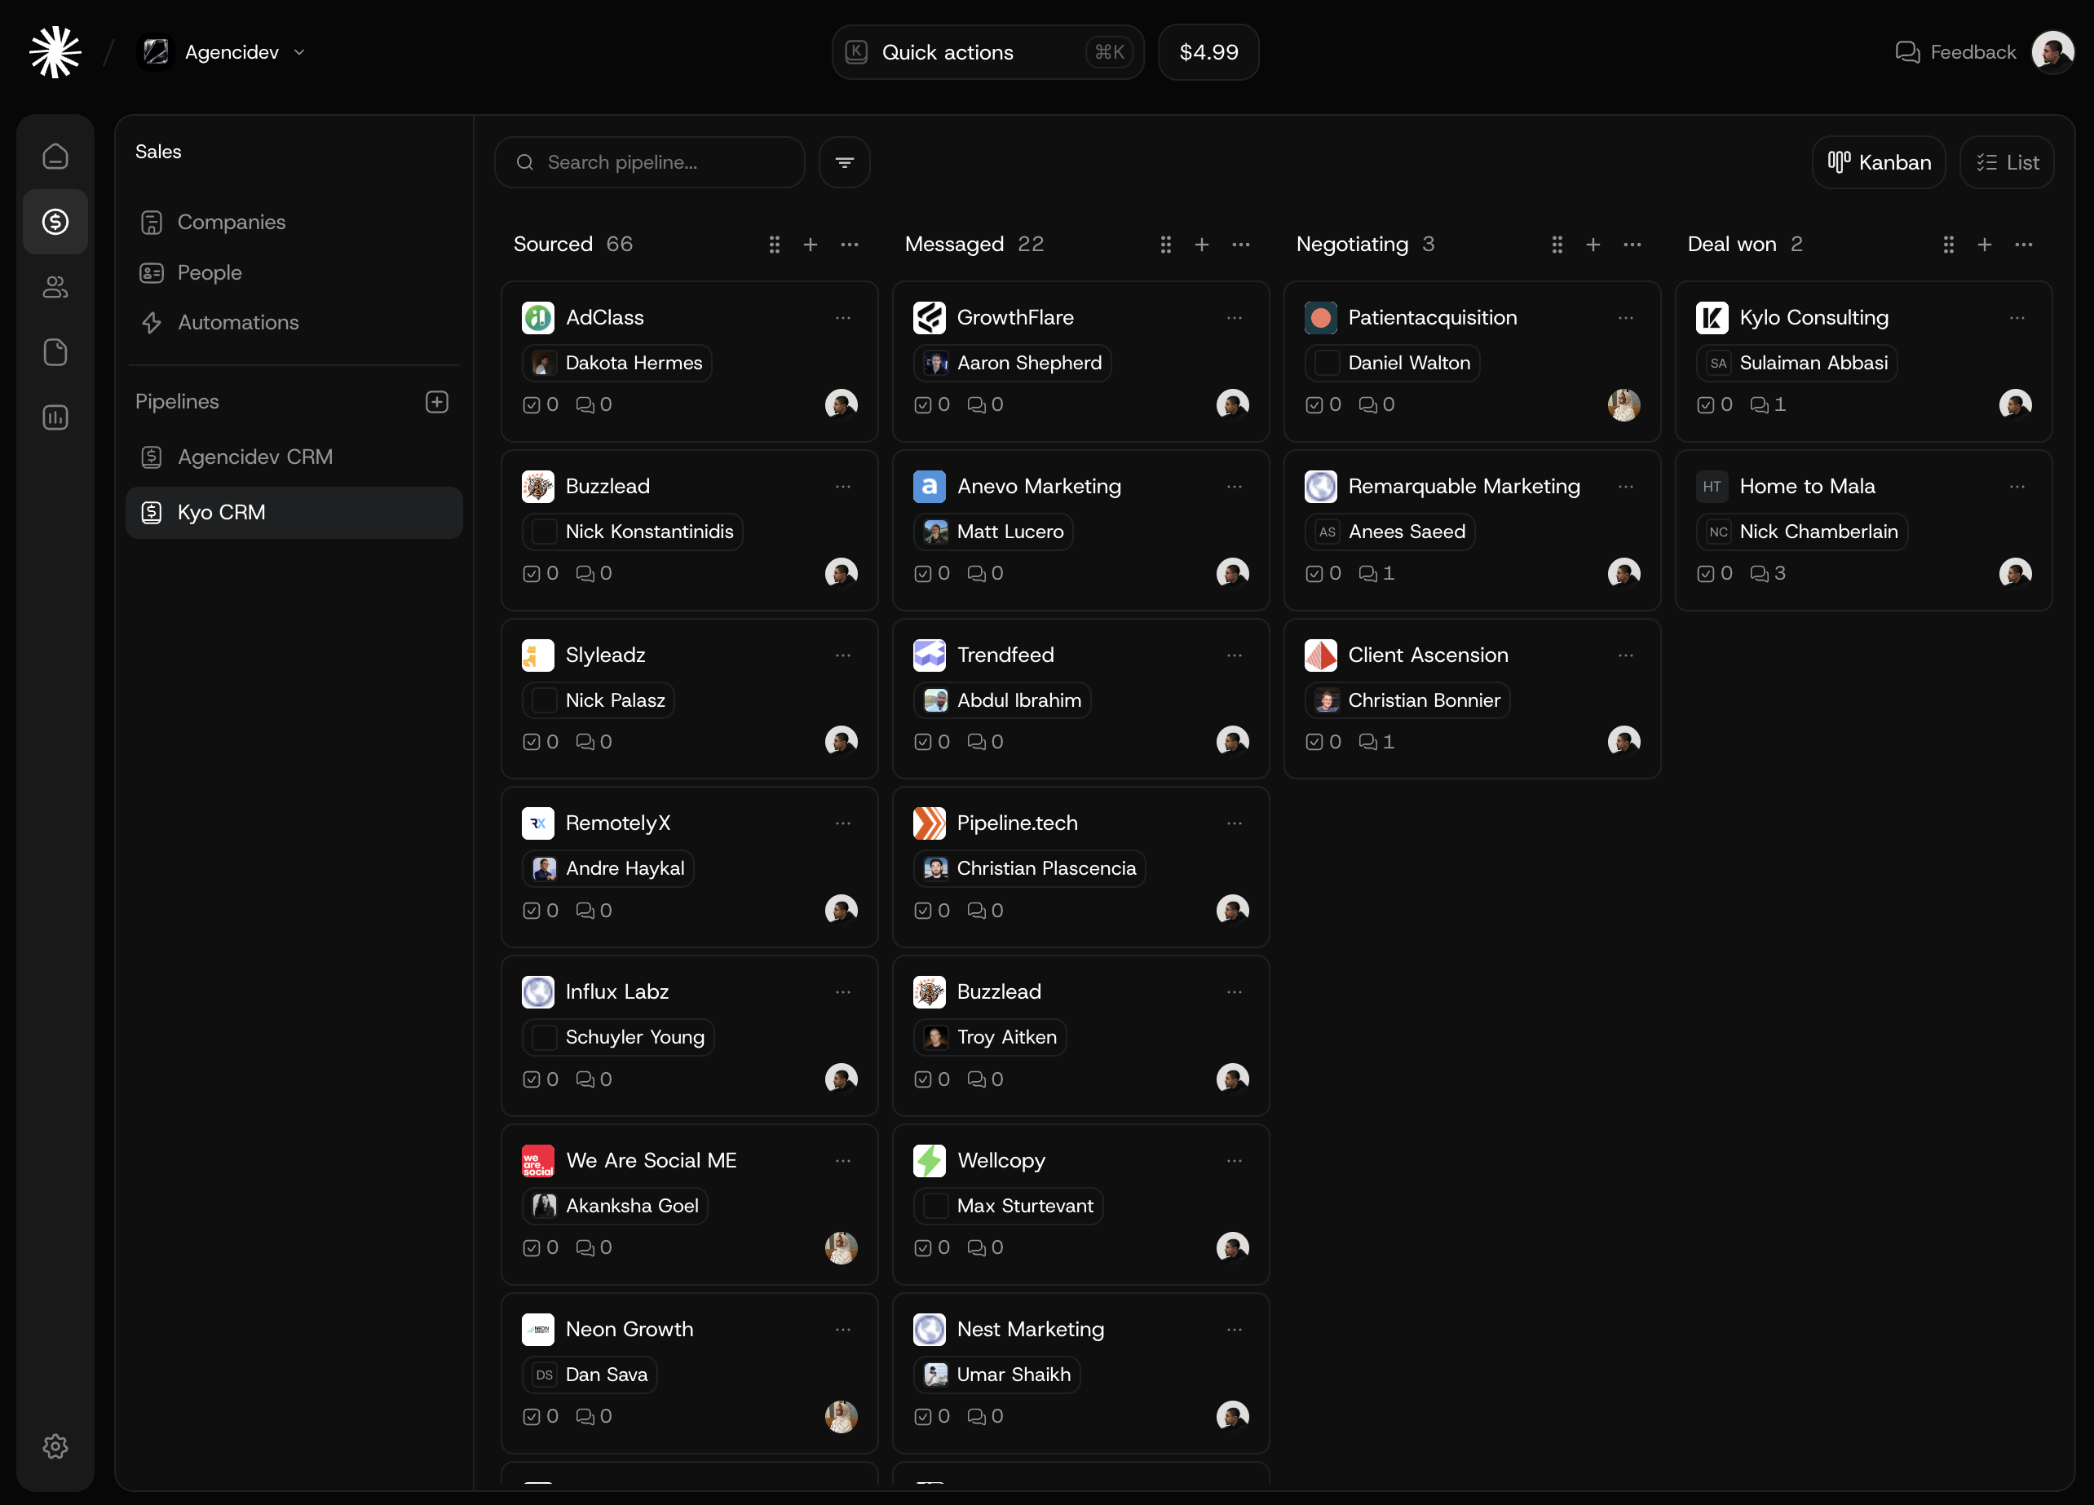Screen dimensions: 2094x1505
Task: Click the $4.99 balance button
Action: (1208, 51)
